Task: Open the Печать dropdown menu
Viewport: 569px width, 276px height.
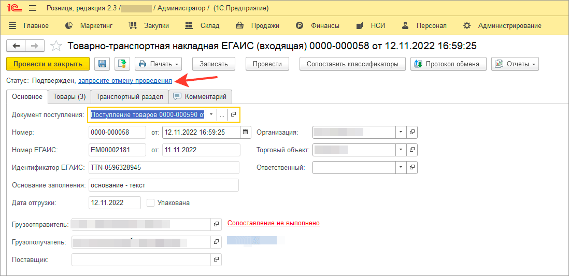Action: click(158, 64)
